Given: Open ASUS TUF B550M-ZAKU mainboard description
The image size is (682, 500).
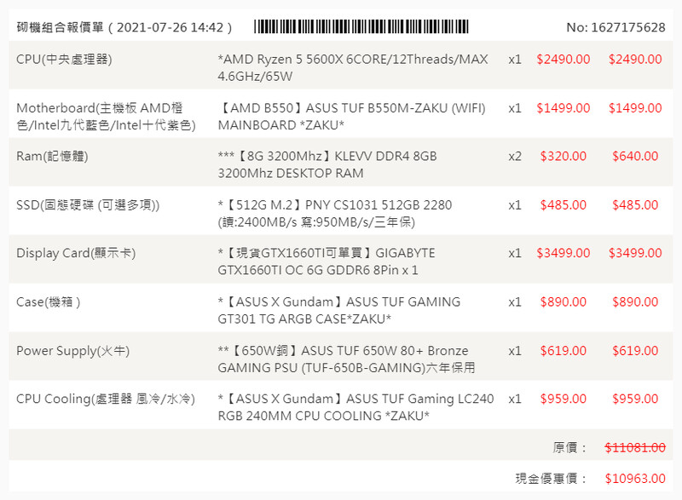Looking at the screenshot, I should tap(351, 117).
